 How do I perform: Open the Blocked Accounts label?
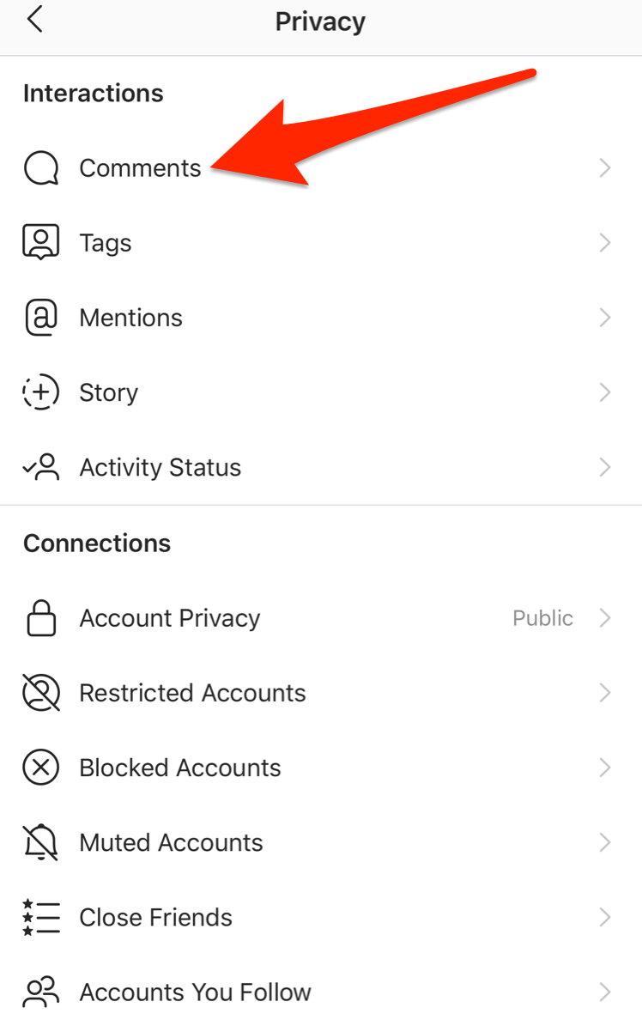180,768
